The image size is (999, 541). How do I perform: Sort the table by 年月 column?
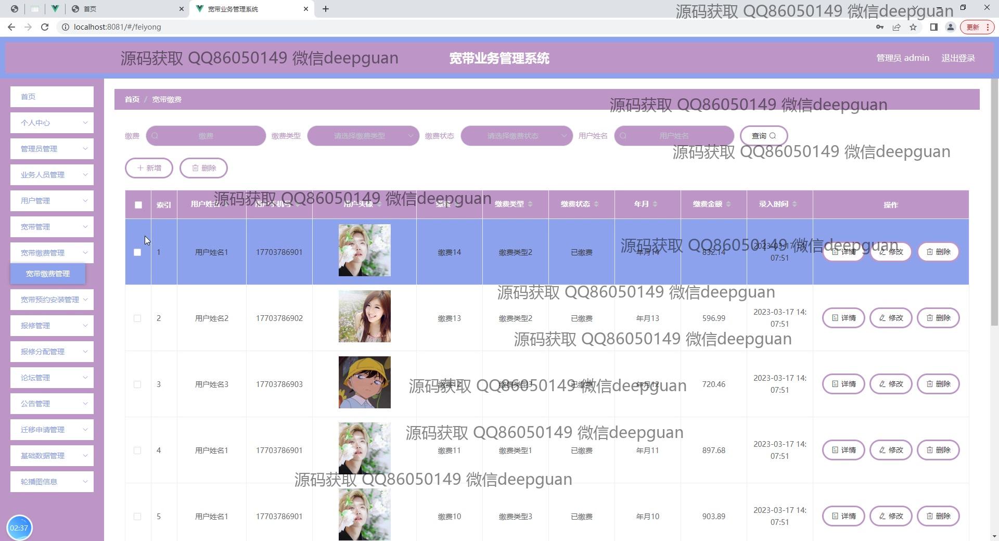coord(655,204)
